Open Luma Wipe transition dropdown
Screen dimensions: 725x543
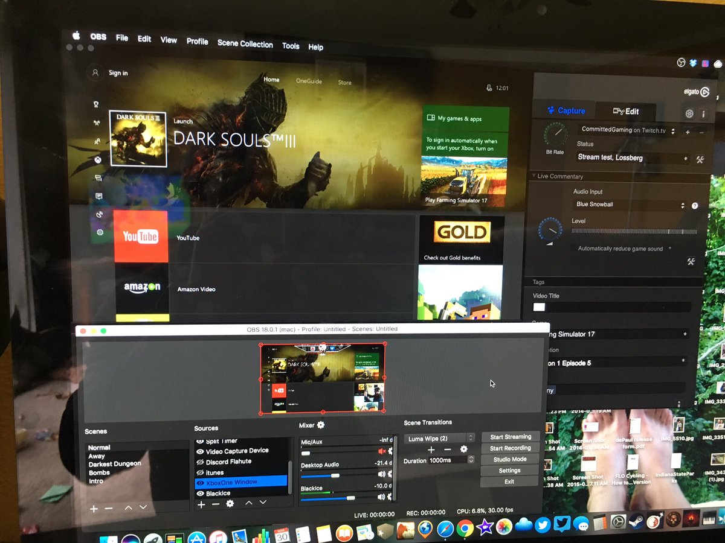point(439,438)
